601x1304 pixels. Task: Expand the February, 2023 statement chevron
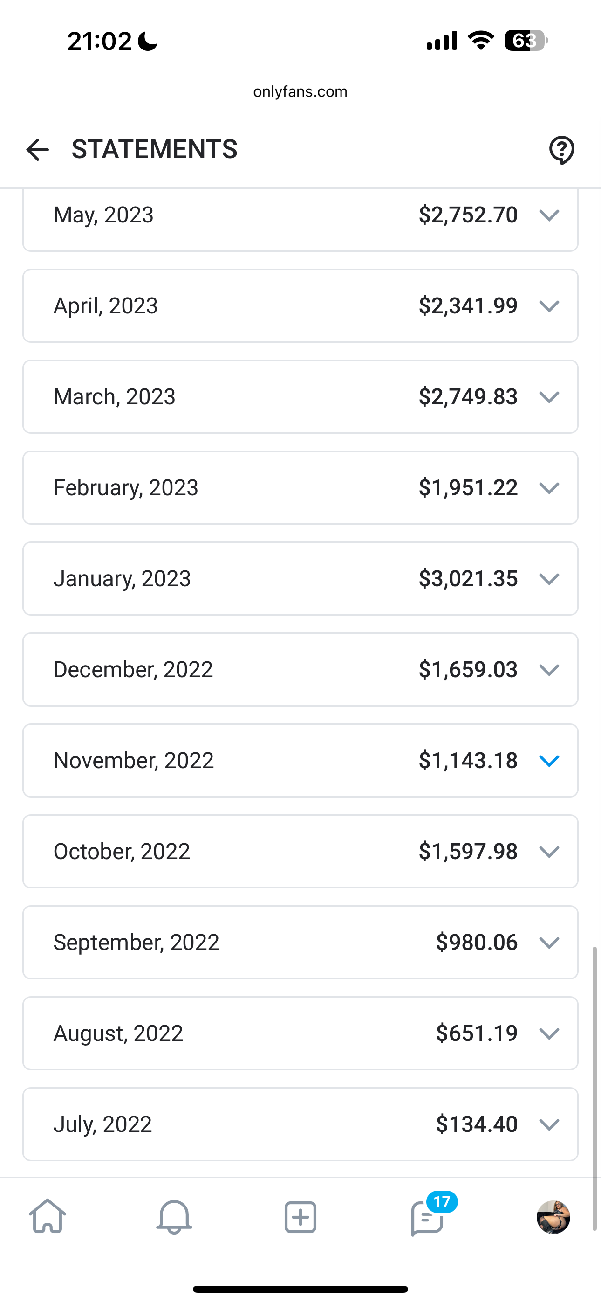[549, 488]
